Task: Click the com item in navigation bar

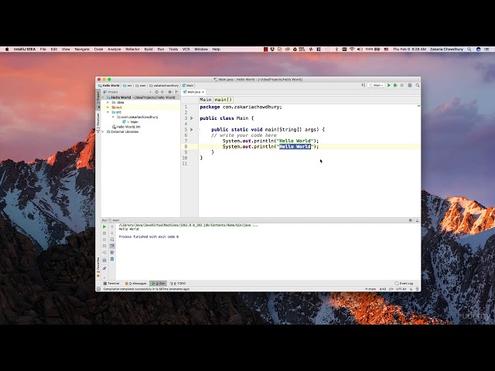Action: [141, 86]
